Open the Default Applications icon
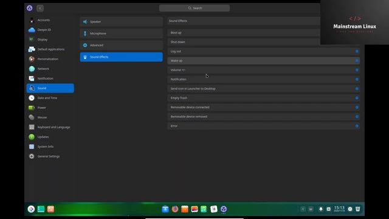 point(32,49)
